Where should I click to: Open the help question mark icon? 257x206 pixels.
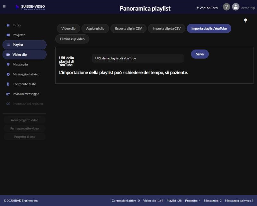click(x=226, y=7)
